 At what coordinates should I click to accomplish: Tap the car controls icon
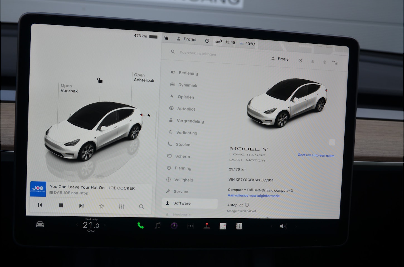tap(40, 224)
